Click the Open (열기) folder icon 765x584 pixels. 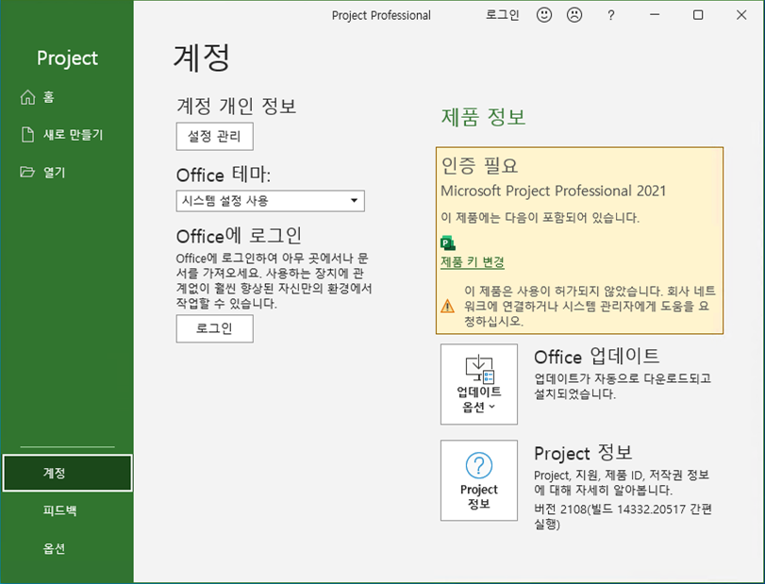27,172
